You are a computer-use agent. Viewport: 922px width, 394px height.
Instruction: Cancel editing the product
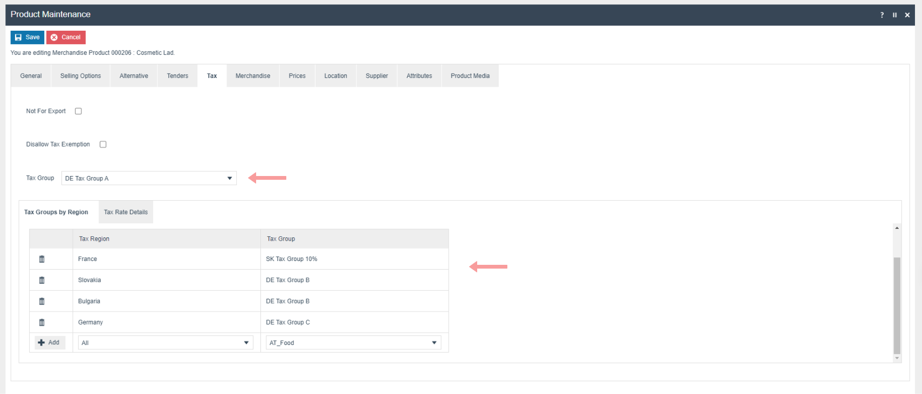click(66, 37)
